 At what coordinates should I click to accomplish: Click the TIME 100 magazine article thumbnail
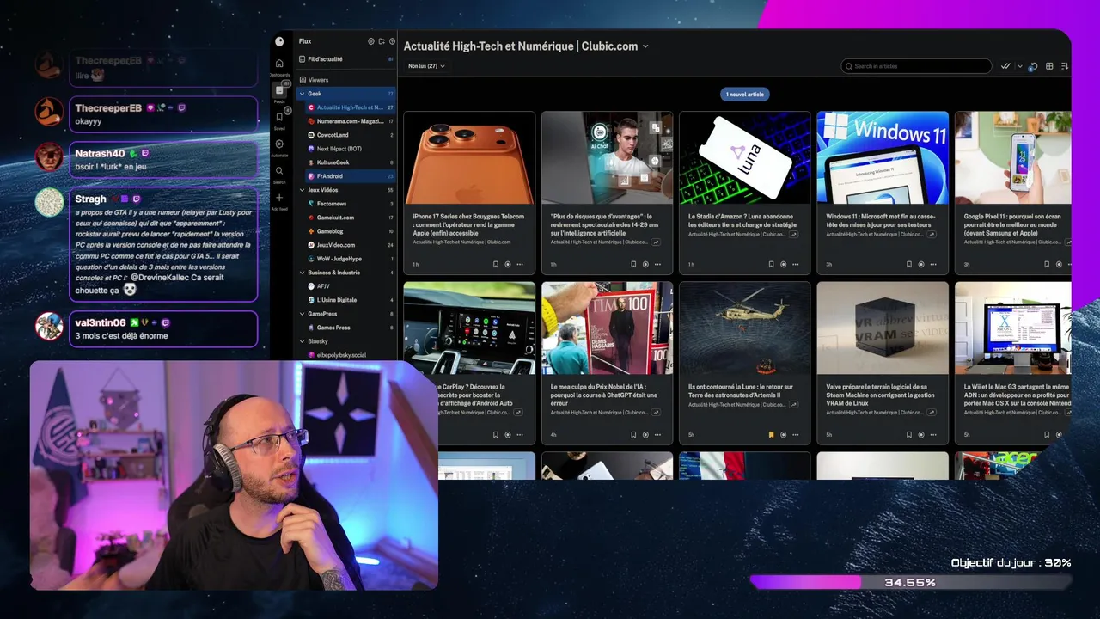pyautogui.click(x=608, y=328)
